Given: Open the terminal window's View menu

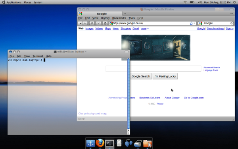Looking at the screenshot, I should coord(27,56).
